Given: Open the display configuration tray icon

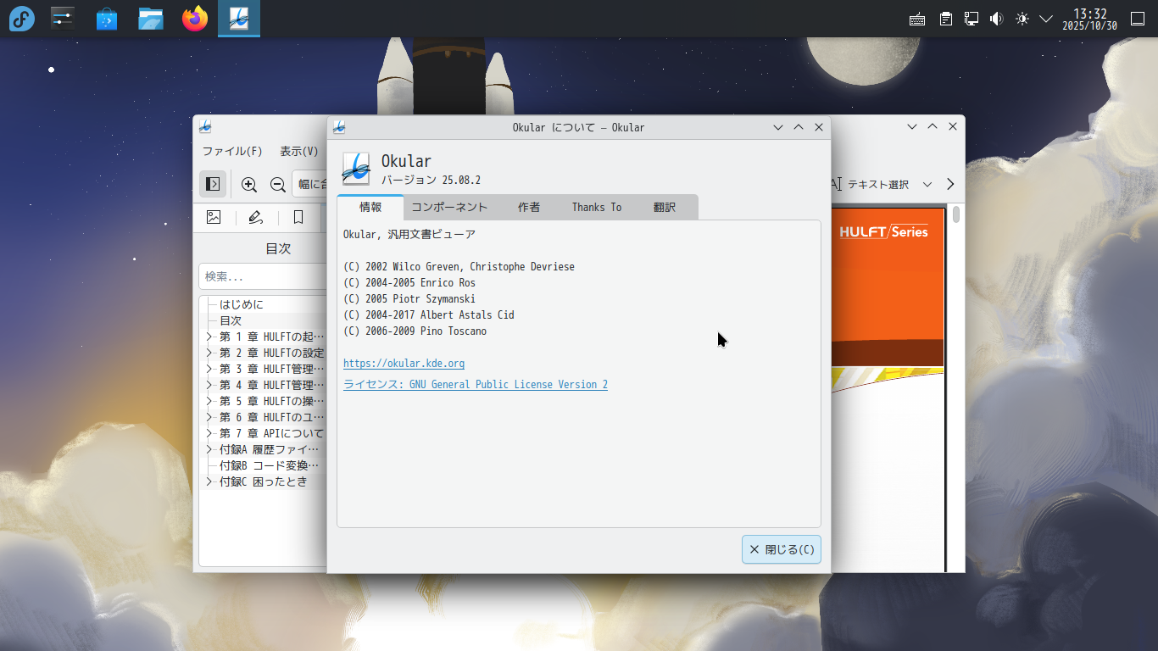Looking at the screenshot, I should [x=971, y=19].
